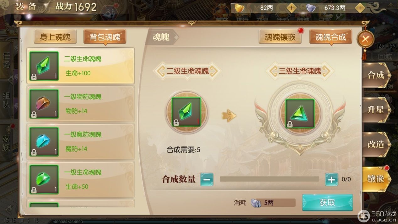Open the 魂魄合成 tab

click(x=331, y=37)
